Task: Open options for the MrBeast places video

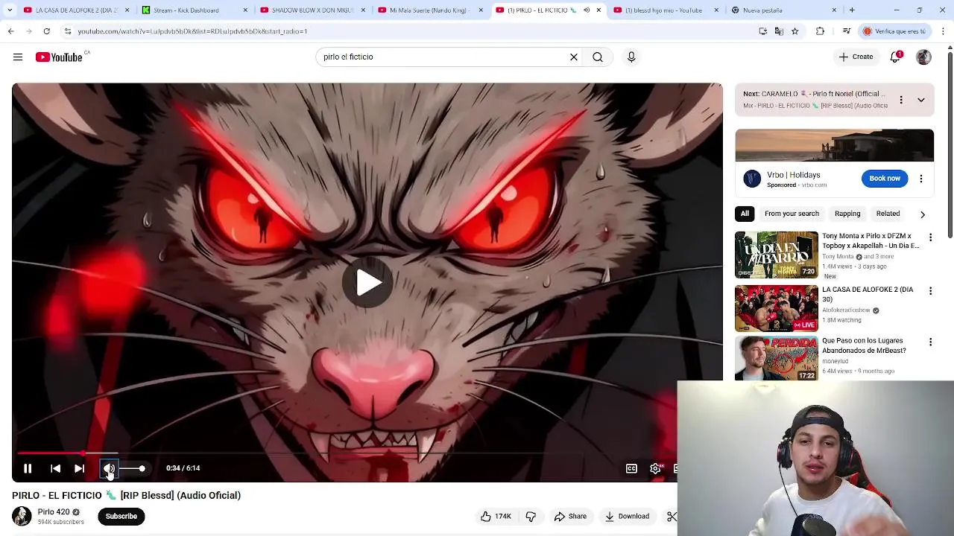Action: tap(930, 342)
